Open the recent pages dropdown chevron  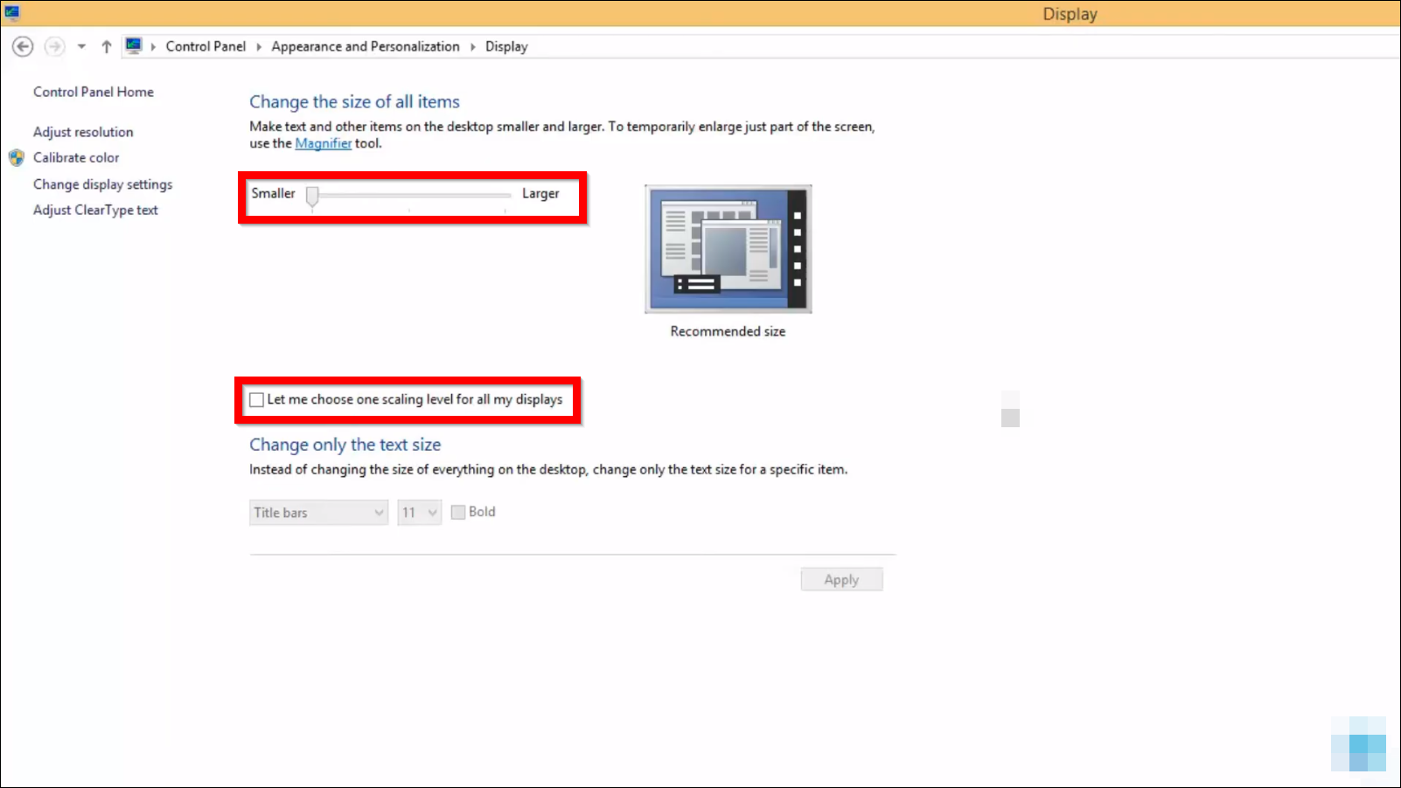[x=80, y=46]
